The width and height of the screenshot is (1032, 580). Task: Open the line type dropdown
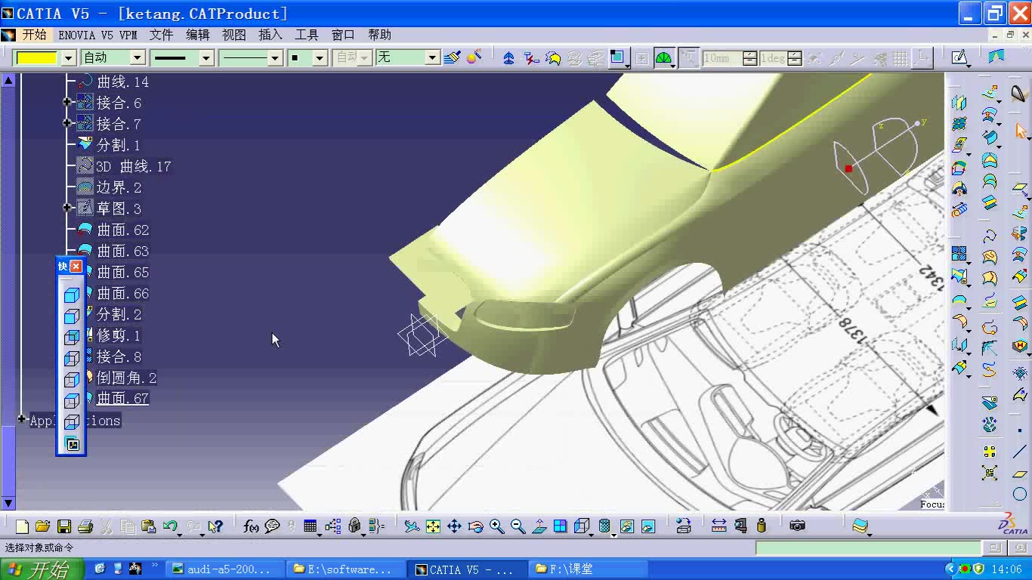pos(275,58)
